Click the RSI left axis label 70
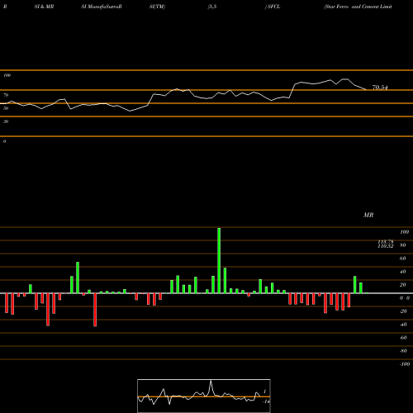The height and width of the screenshot is (413, 413). pos(6,95)
